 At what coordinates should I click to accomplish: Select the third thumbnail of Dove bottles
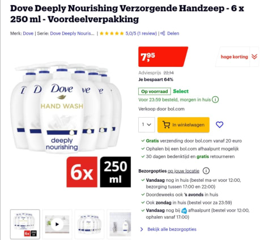coord(89,224)
